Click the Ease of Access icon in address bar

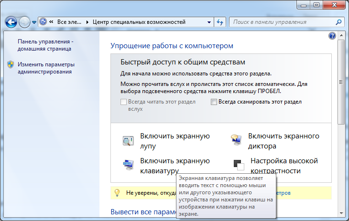point(43,22)
